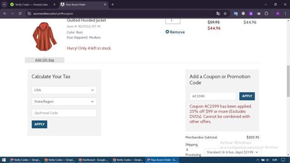Open the taskbar volume icon
Image resolution: width=290 pixels, height=163 pixels.
click(268, 160)
